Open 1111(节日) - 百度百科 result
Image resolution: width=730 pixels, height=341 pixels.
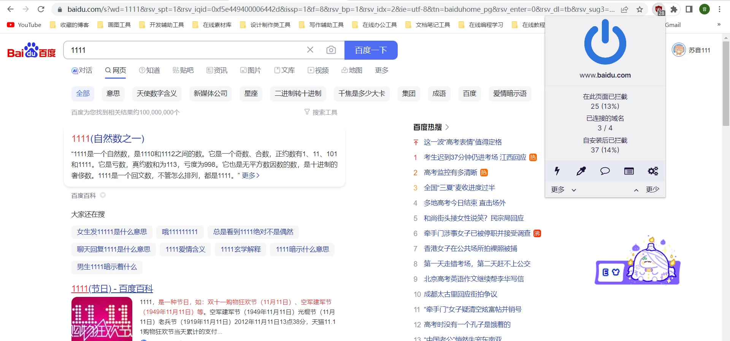[x=112, y=289]
